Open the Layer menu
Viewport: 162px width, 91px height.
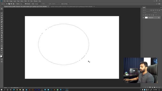click(x=15, y=1)
